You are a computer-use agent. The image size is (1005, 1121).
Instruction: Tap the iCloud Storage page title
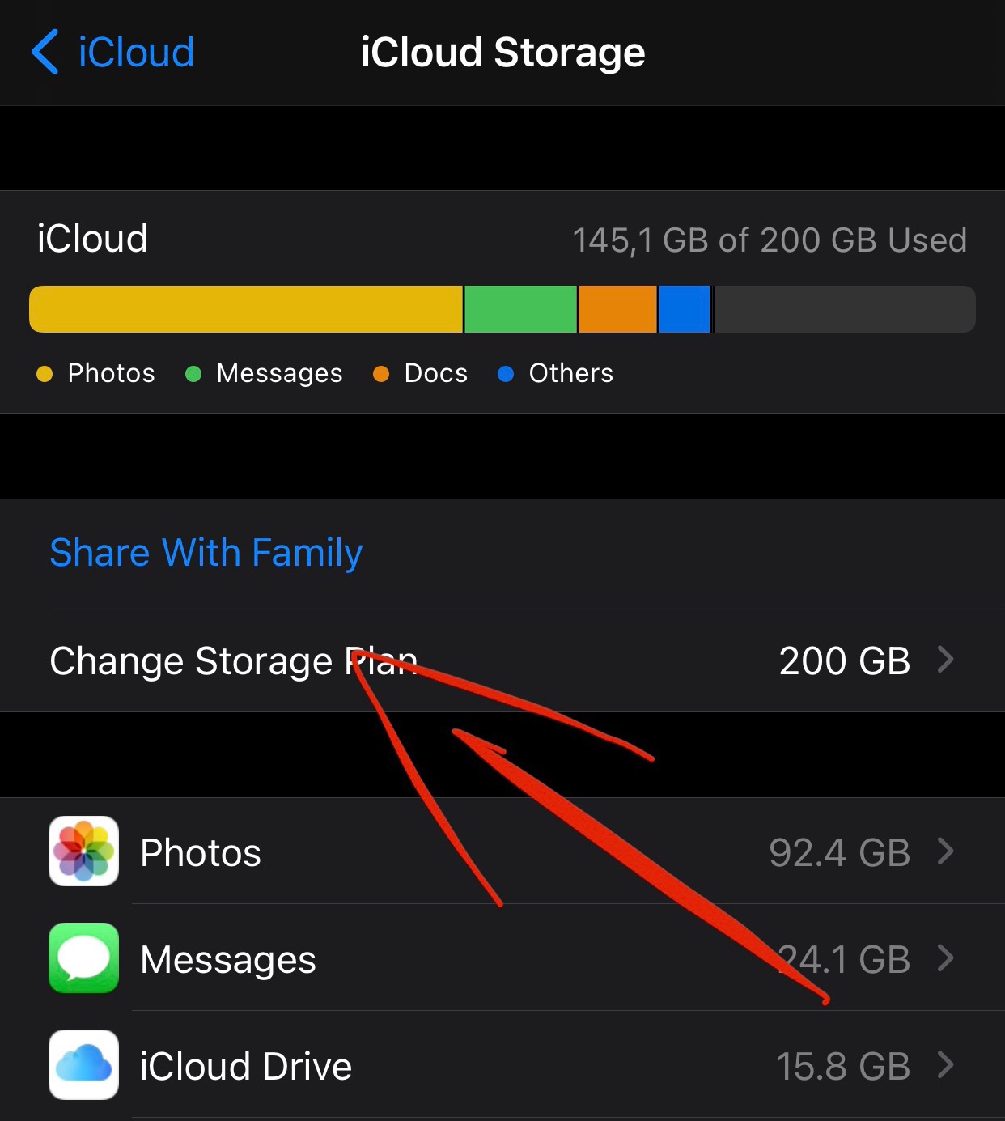tap(502, 53)
